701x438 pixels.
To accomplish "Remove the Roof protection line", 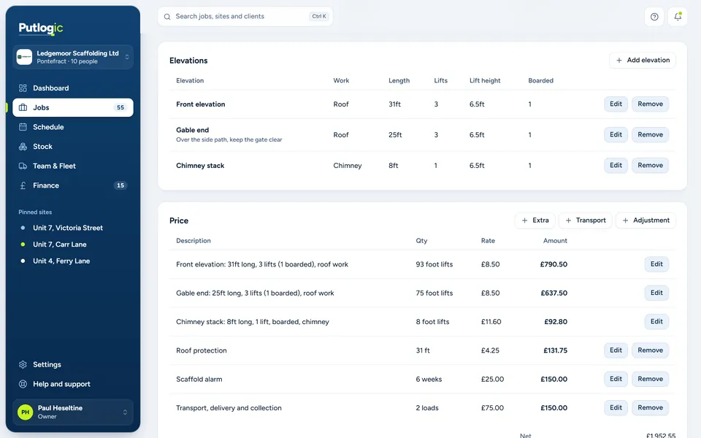I will pyautogui.click(x=650, y=350).
